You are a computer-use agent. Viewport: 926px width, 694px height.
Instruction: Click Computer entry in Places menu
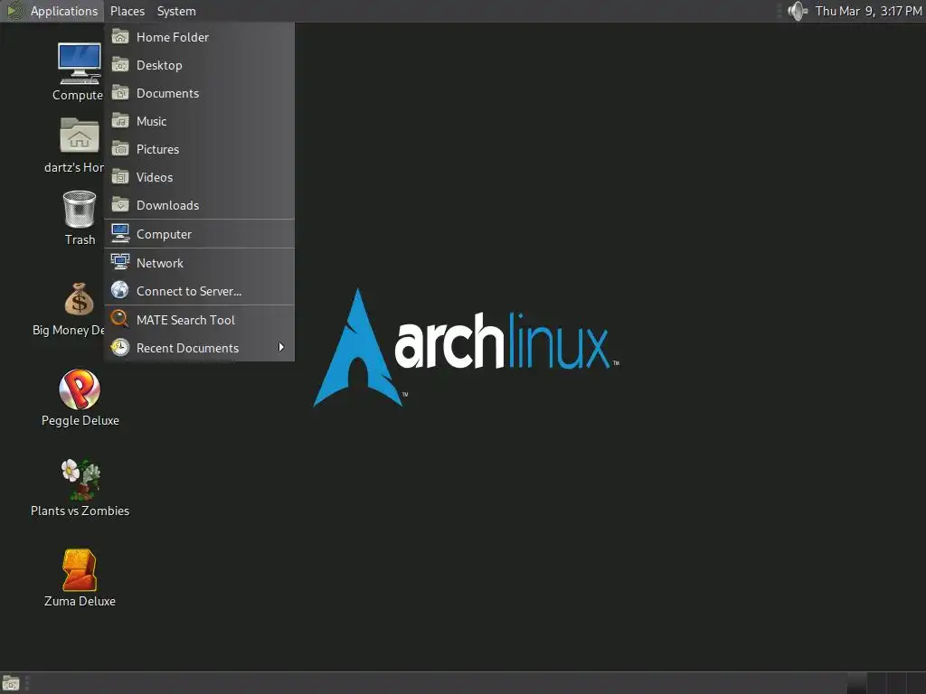click(200, 234)
